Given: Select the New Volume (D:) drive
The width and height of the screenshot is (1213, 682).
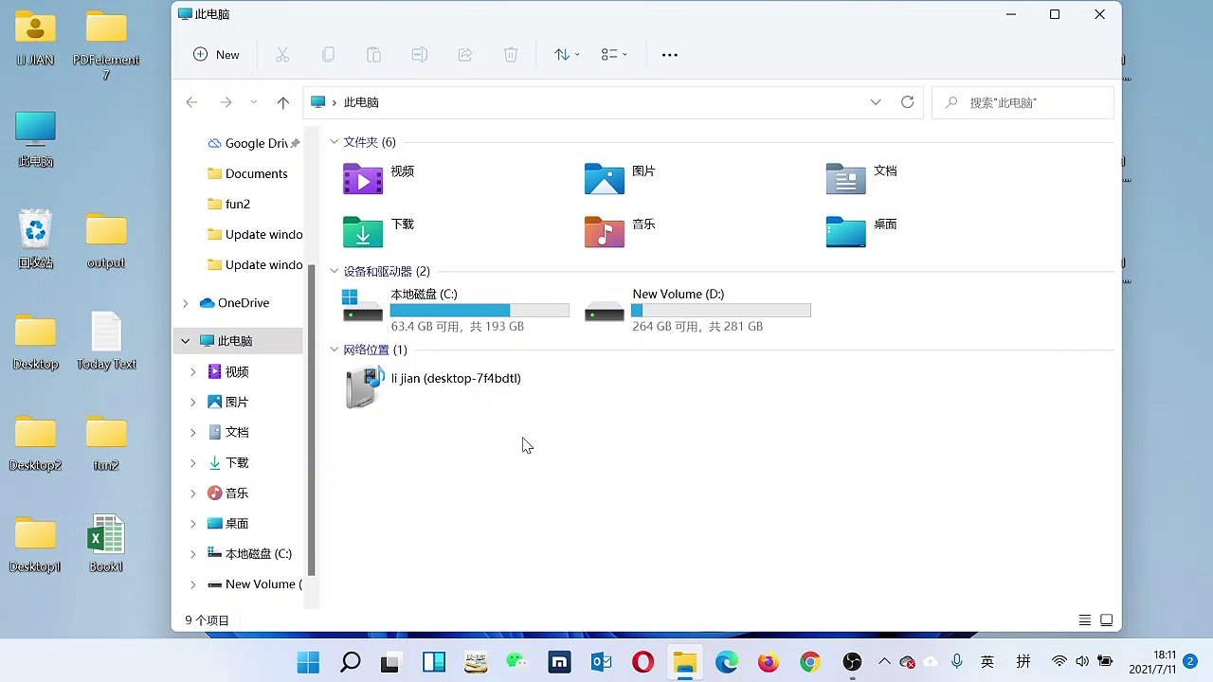Looking at the screenshot, I should tap(697, 310).
